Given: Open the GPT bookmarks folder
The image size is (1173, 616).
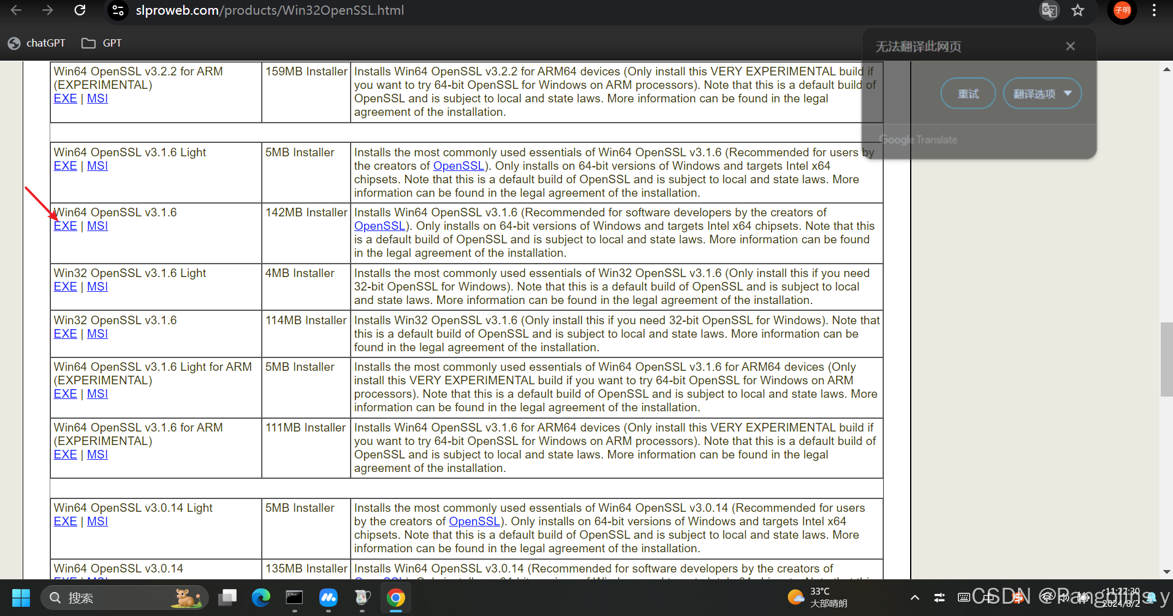Looking at the screenshot, I should 102,43.
